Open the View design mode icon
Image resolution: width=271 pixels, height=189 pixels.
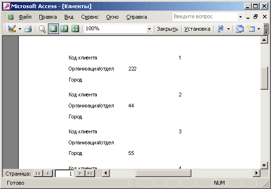(12, 29)
